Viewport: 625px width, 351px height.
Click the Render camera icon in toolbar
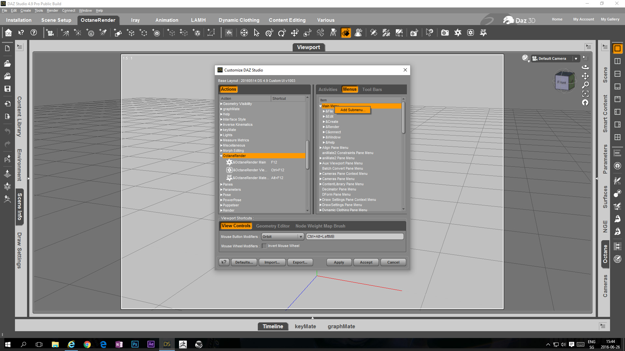(x=445, y=33)
